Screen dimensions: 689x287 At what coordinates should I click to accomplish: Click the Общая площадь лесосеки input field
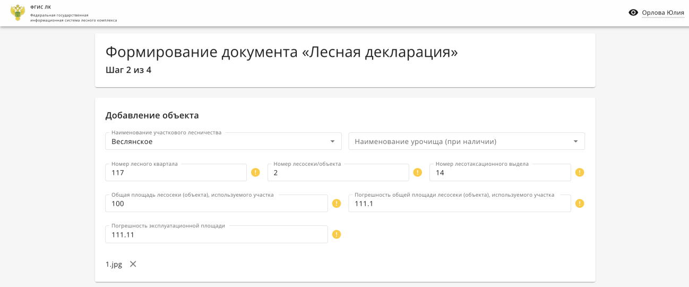pos(217,203)
